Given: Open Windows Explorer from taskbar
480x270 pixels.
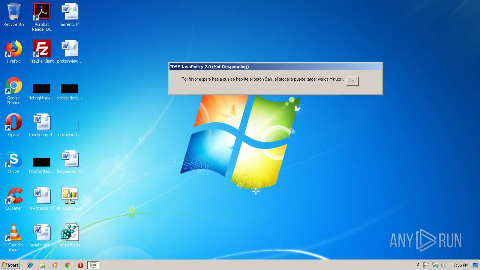Looking at the screenshot, I should [x=42, y=265].
